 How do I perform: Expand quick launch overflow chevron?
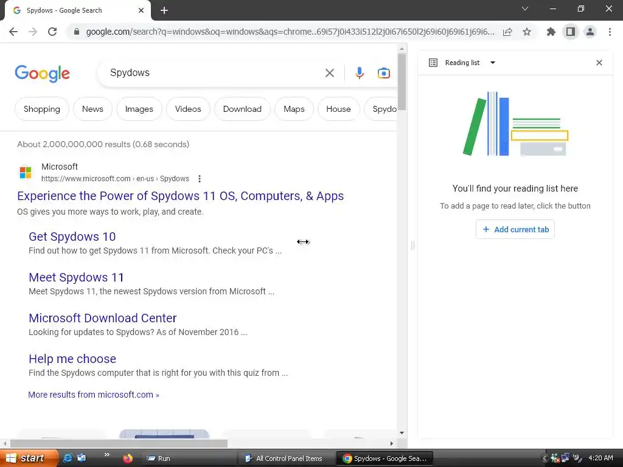tap(106, 455)
